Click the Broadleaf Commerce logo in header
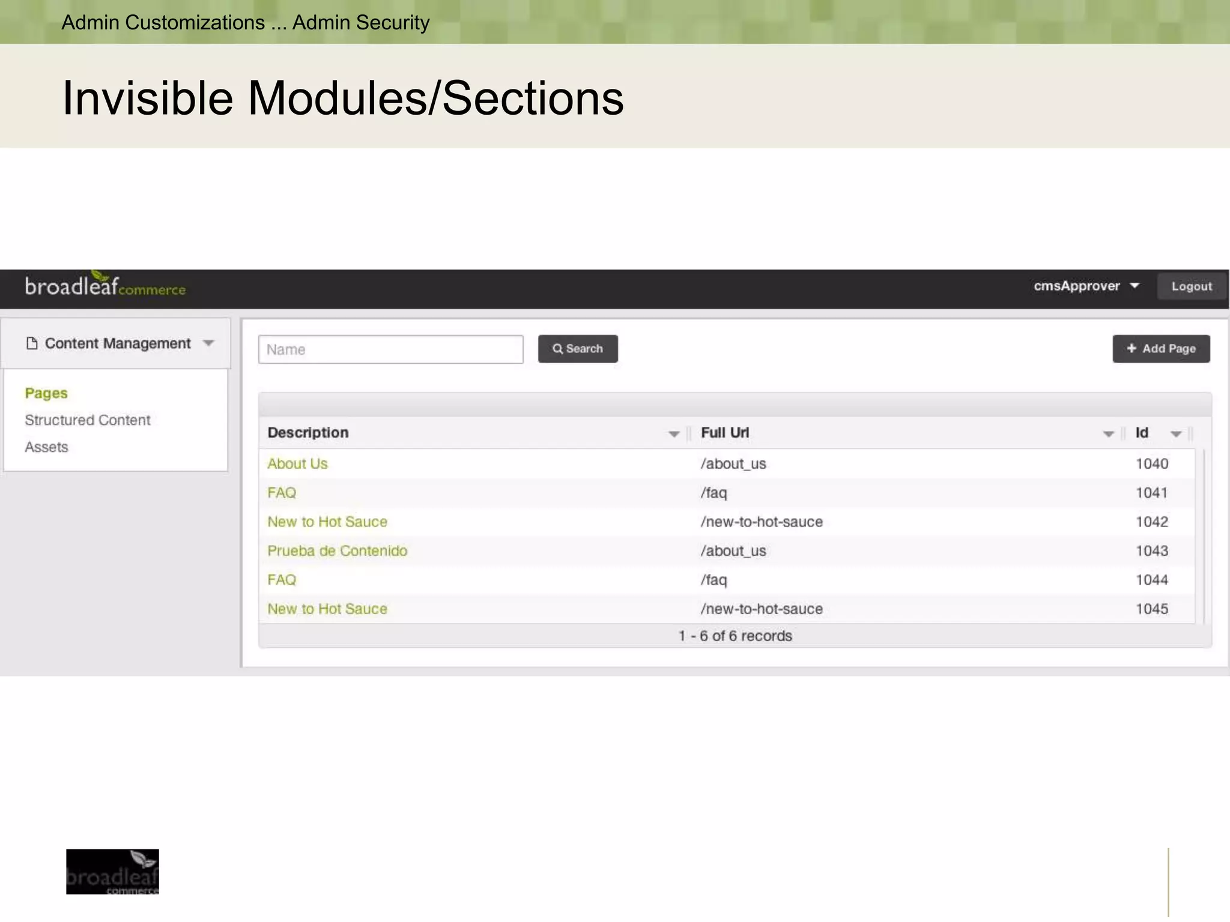The width and height of the screenshot is (1230, 922). click(x=105, y=285)
